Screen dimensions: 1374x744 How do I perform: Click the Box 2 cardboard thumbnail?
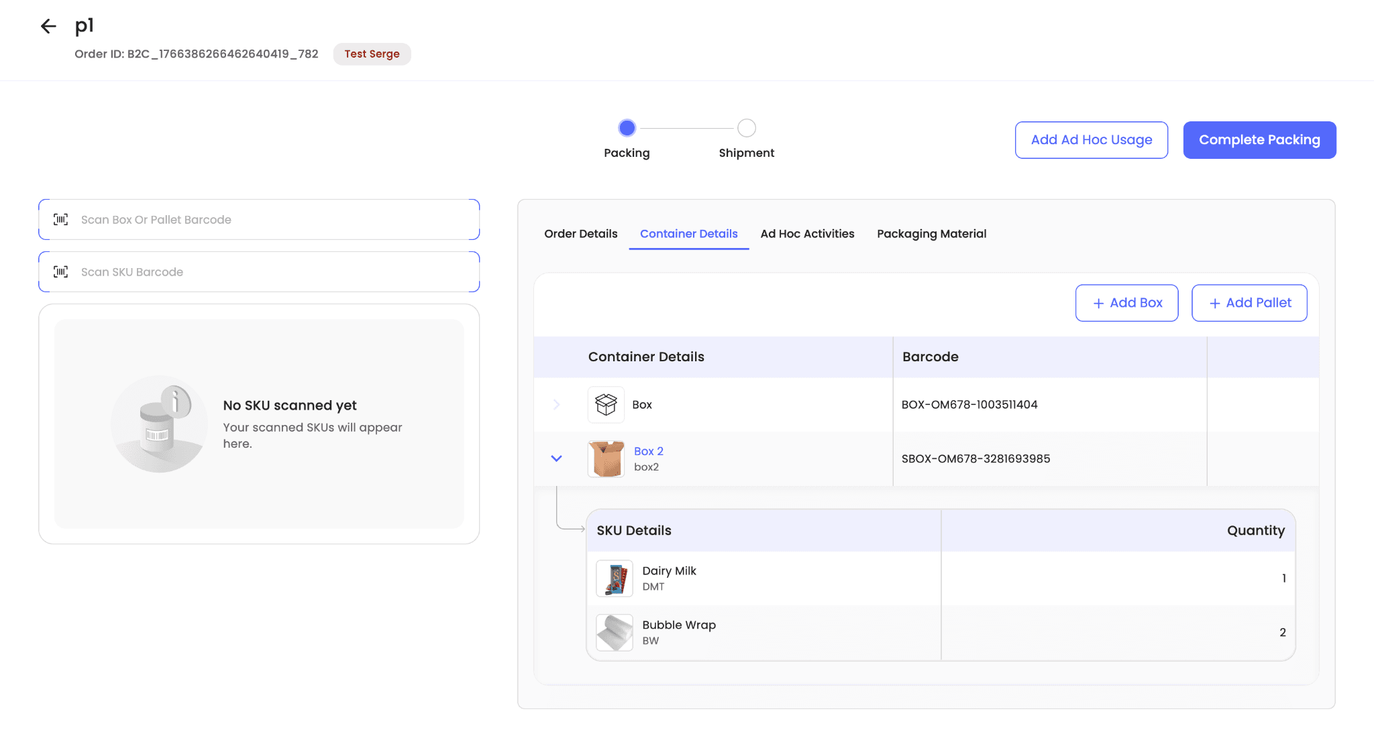[606, 458]
